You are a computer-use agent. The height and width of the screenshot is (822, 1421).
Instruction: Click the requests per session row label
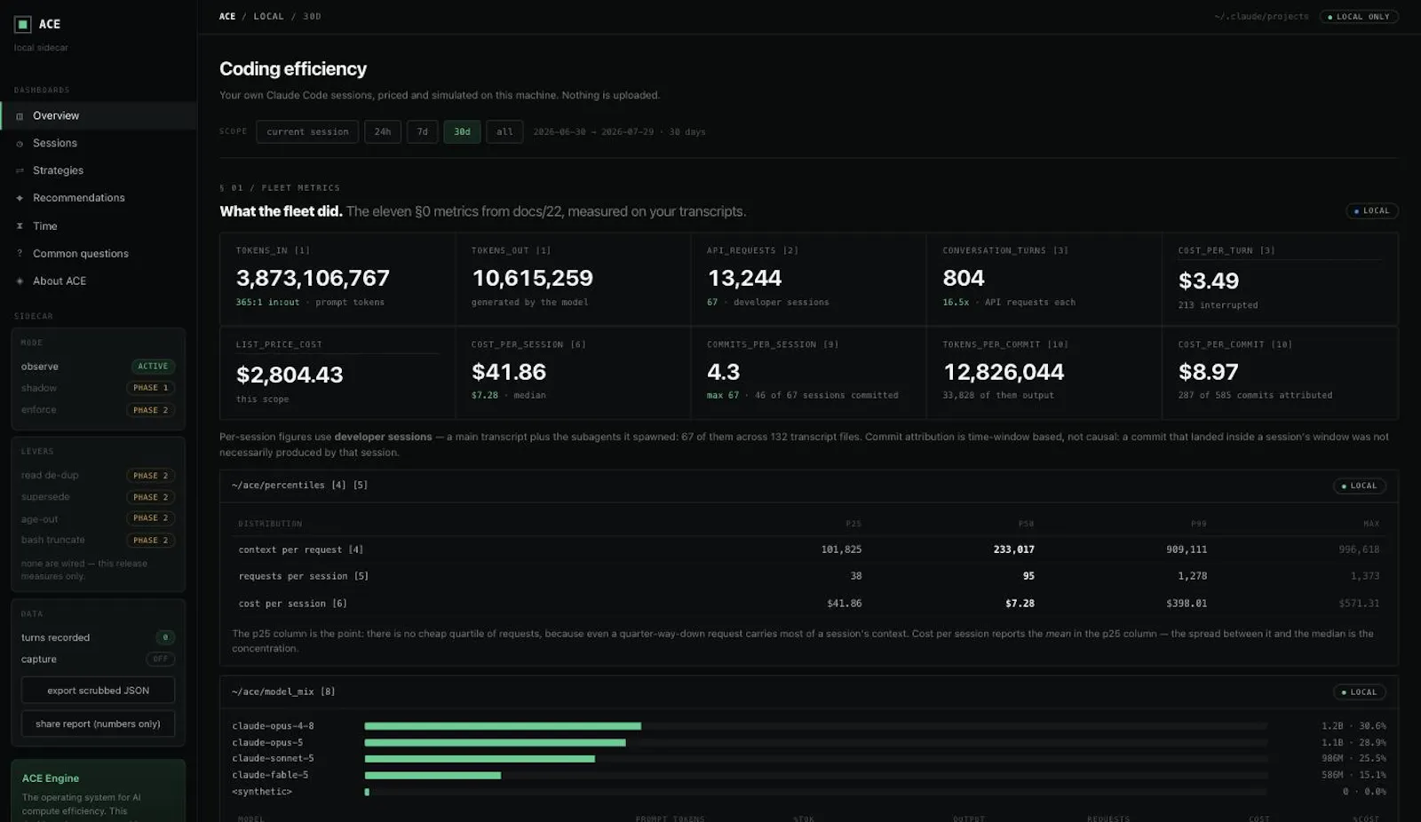pyautogui.click(x=303, y=576)
